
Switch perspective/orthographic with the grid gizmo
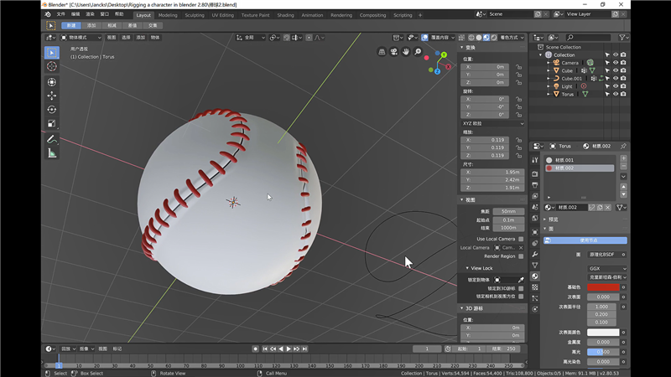[x=382, y=52]
